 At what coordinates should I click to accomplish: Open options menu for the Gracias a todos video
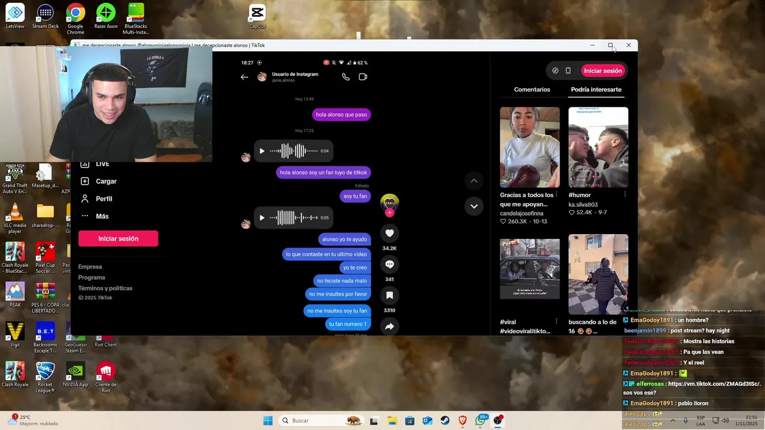[x=556, y=195]
